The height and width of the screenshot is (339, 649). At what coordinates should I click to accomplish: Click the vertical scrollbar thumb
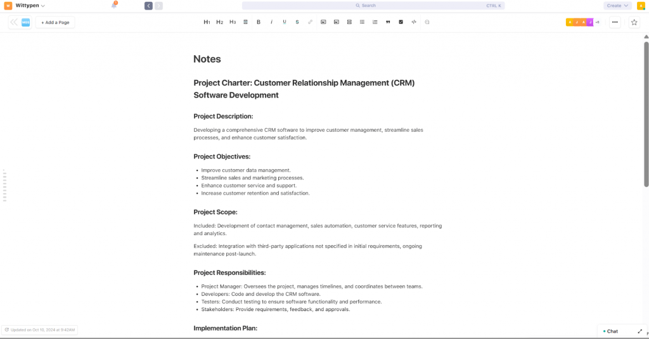pos(646,113)
